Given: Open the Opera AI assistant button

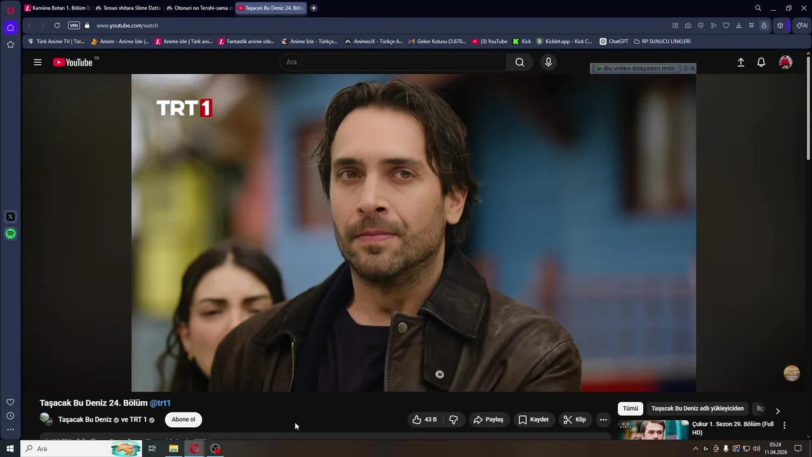Looking at the screenshot, I should (x=802, y=25).
